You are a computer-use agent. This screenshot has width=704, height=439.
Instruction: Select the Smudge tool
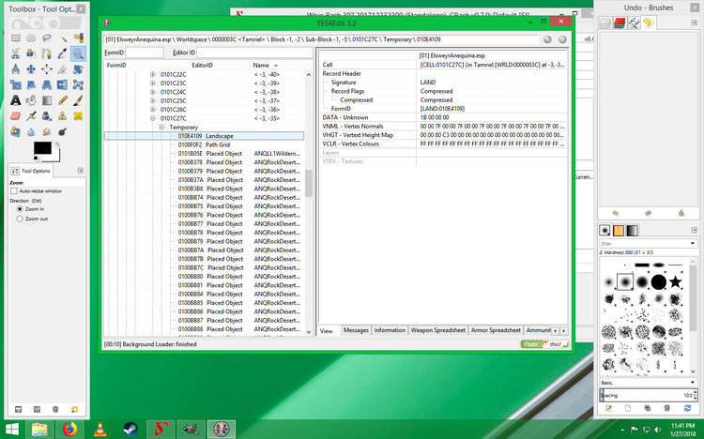pyautogui.click(x=47, y=131)
